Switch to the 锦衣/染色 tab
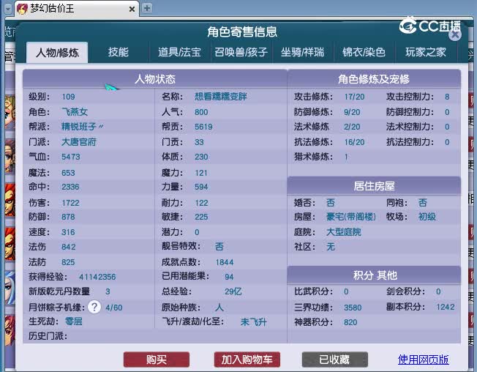Image resolution: width=477 pixels, height=372 pixels. [364, 52]
